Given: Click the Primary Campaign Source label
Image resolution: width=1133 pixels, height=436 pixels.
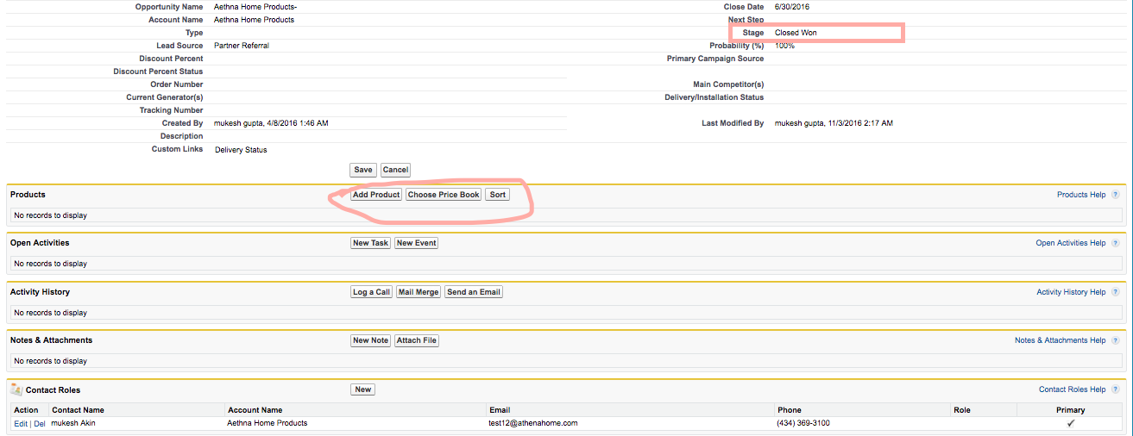Looking at the screenshot, I should pos(715,59).
